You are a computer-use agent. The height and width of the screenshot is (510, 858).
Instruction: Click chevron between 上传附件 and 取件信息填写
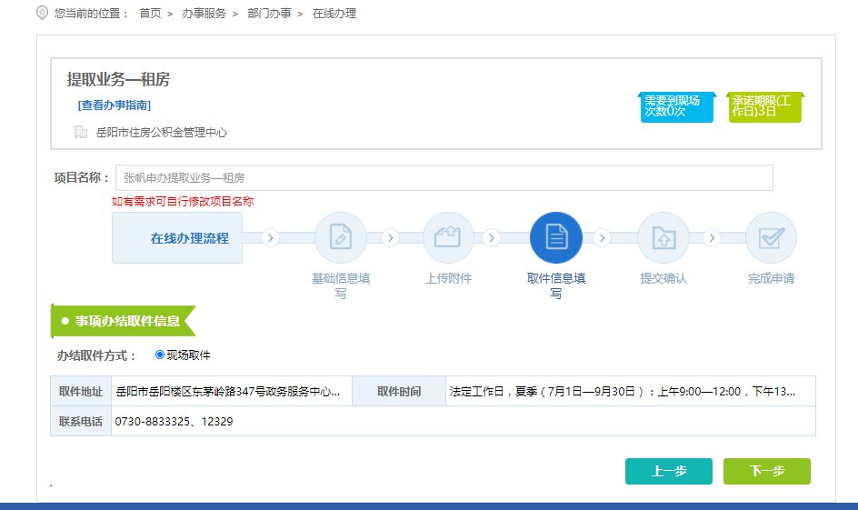492,238
